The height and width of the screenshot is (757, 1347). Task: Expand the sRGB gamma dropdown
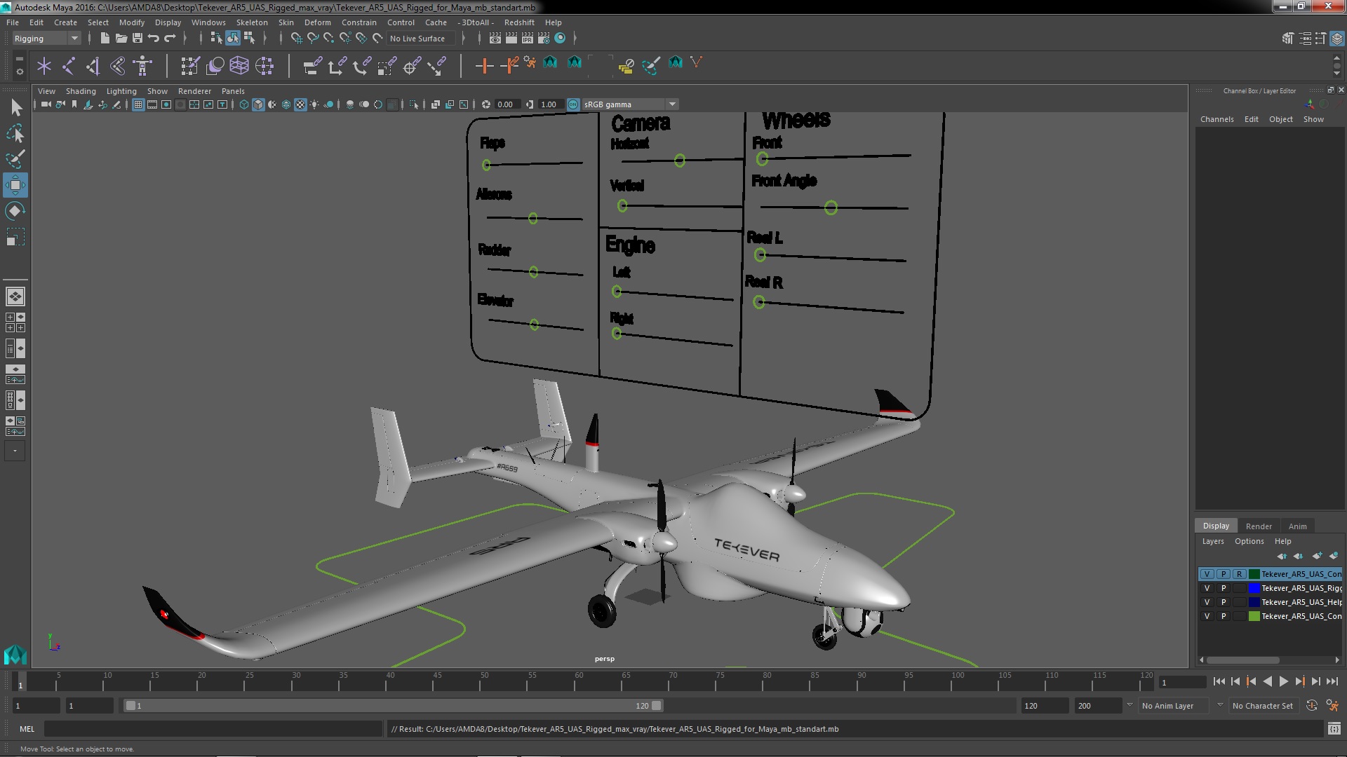(672, 104)
